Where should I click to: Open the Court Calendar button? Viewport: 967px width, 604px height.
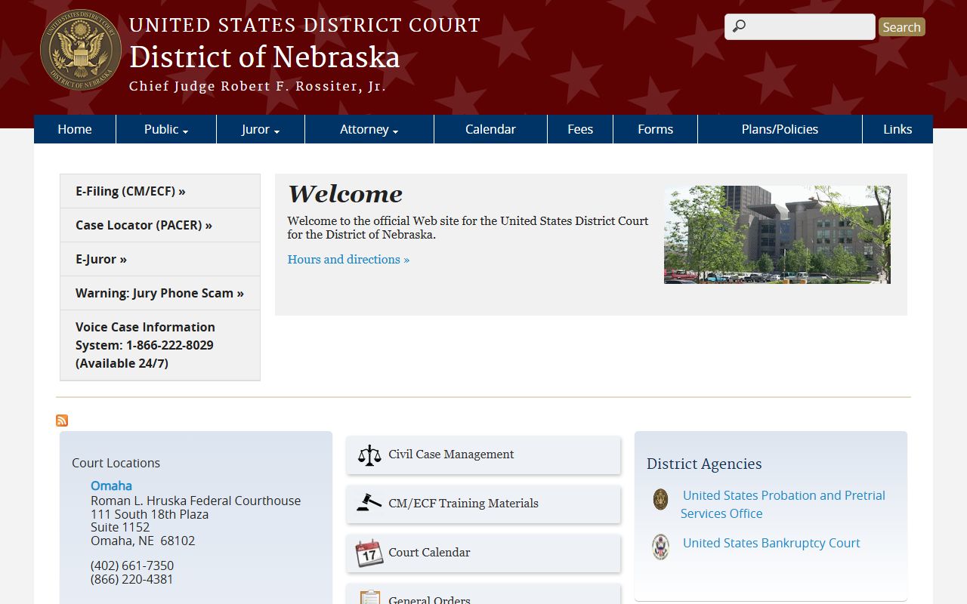coord(483,553)
